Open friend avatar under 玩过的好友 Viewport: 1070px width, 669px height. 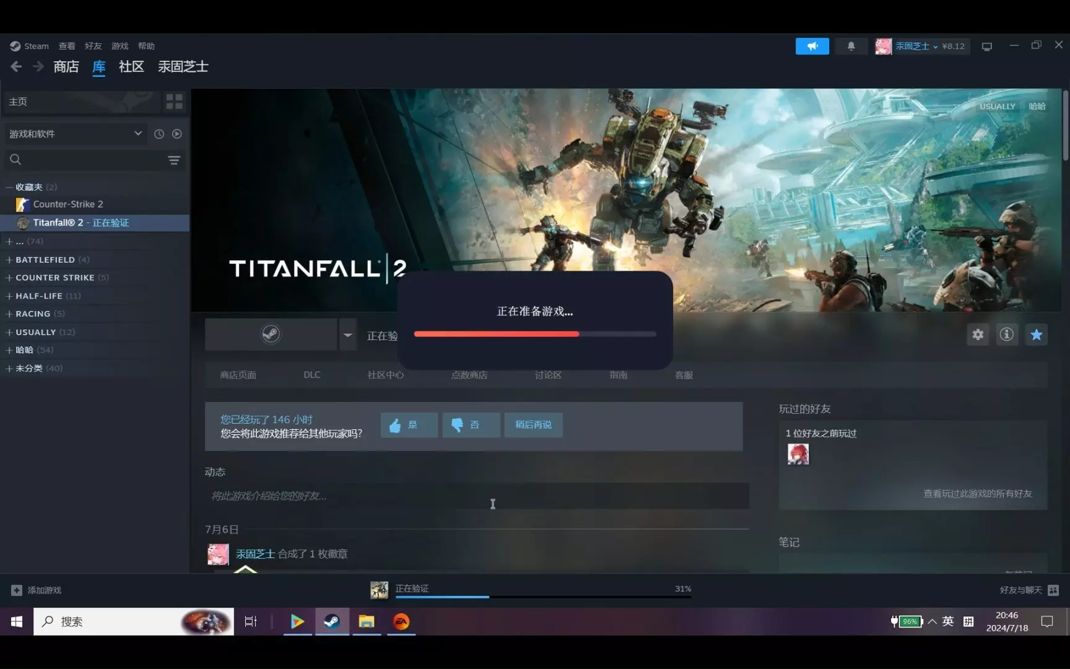coord(798,454)
